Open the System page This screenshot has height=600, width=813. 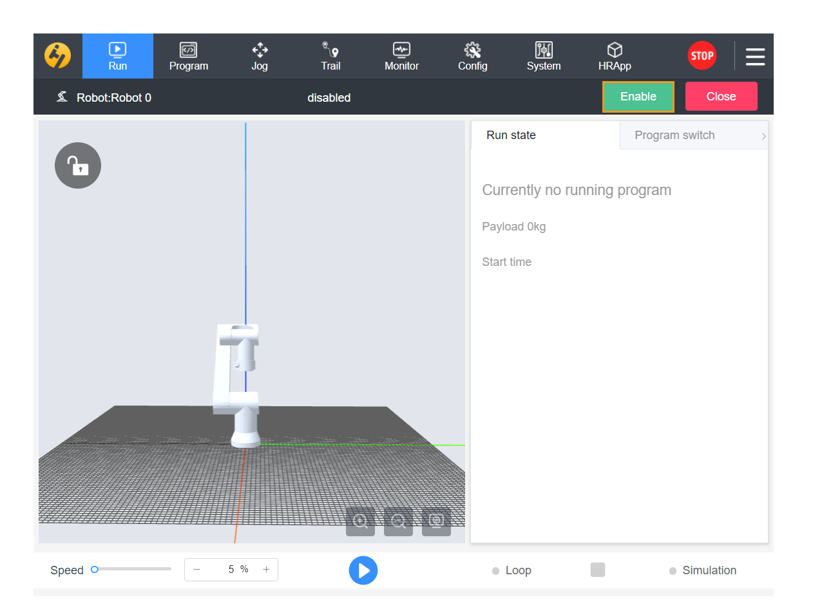[x=543, y=56]
